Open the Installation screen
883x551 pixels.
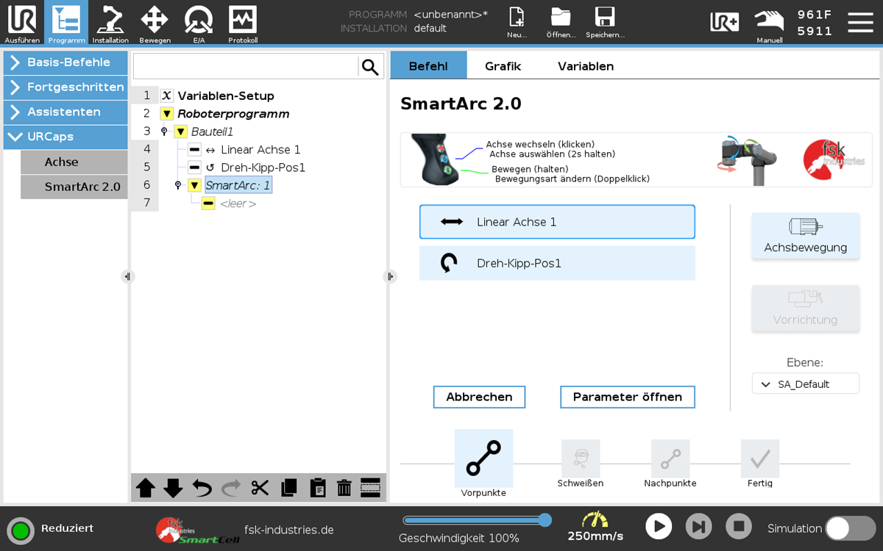click(110, 23)
